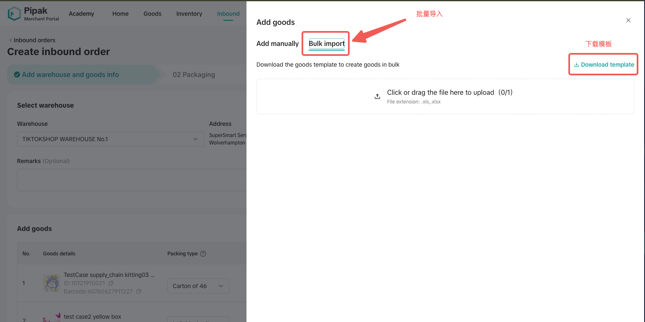Expand the Carton of 46 dropdown
The image size is (645, 322).
[x=198, y=286]
